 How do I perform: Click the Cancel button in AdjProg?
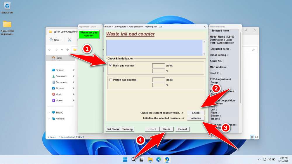[x=182, y=129]
